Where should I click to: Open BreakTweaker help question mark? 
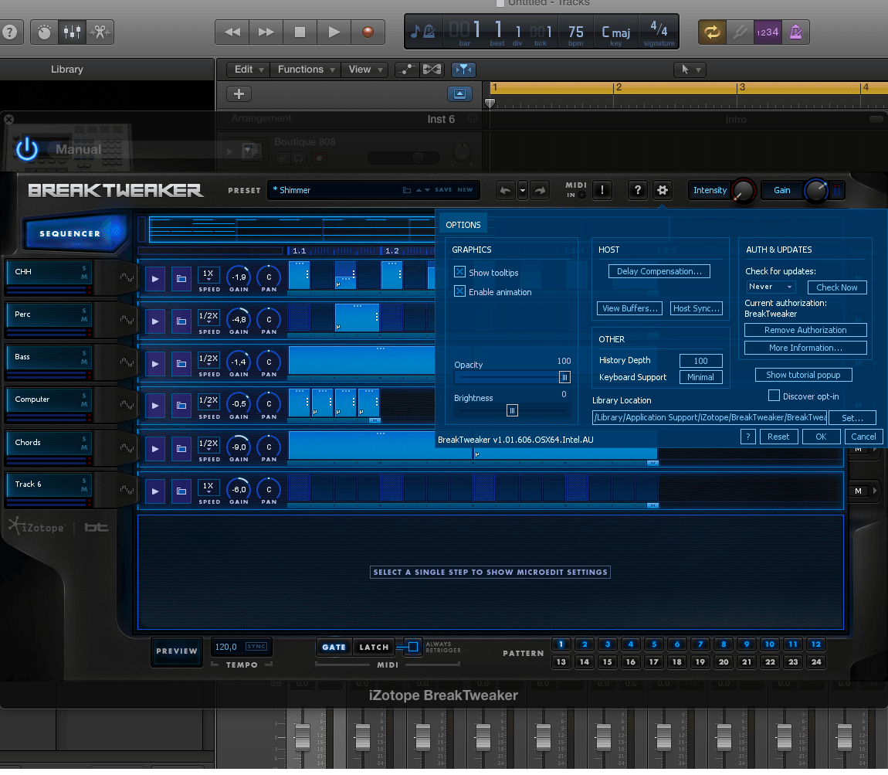[638, 190]
